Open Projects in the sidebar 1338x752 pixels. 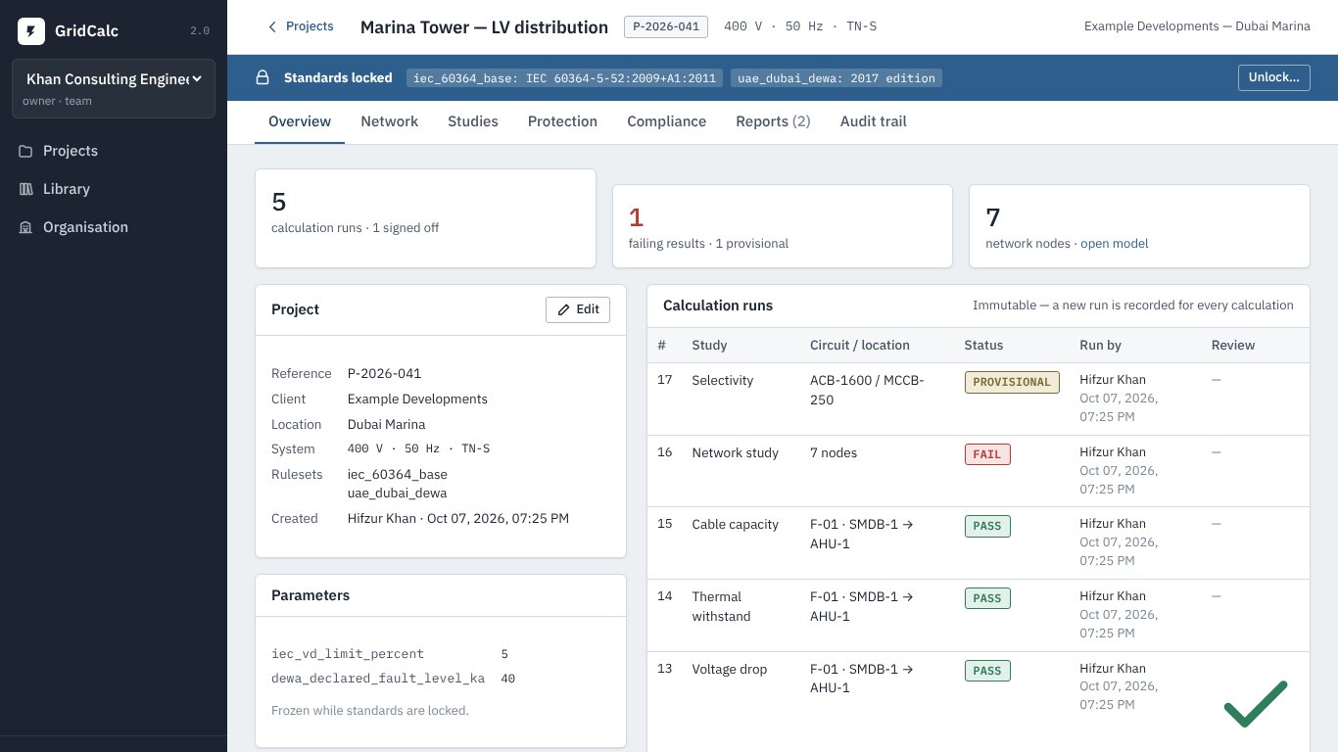pos(114,151)
